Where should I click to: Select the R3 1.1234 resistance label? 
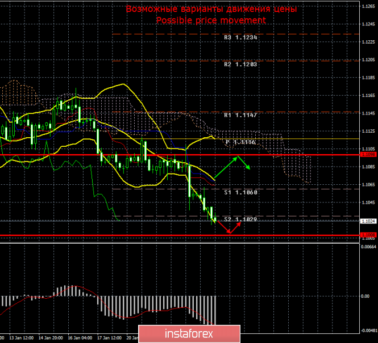point(240,37)
